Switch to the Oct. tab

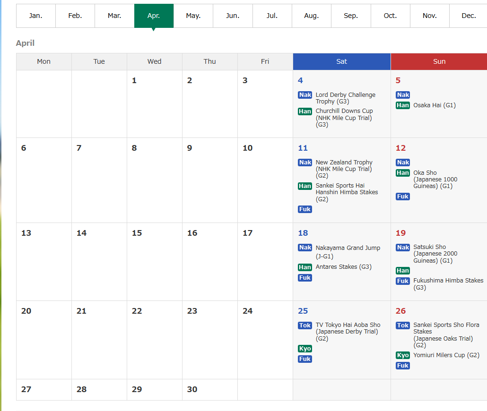pyautogui.click(x=391, y=16)
